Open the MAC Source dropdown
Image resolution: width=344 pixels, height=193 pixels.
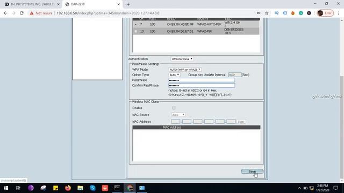coord(178,115)
